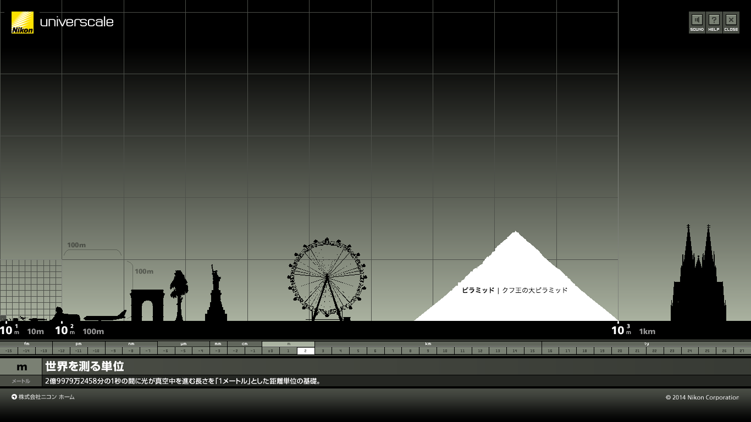Go to scale exponent -13

[43, 351]
